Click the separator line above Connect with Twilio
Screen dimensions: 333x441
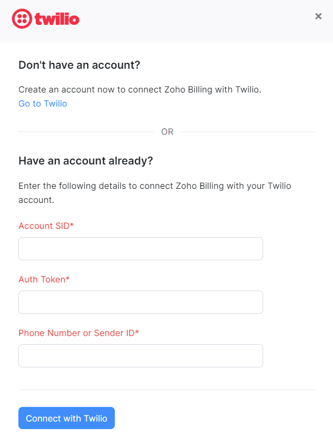(166, 389)
